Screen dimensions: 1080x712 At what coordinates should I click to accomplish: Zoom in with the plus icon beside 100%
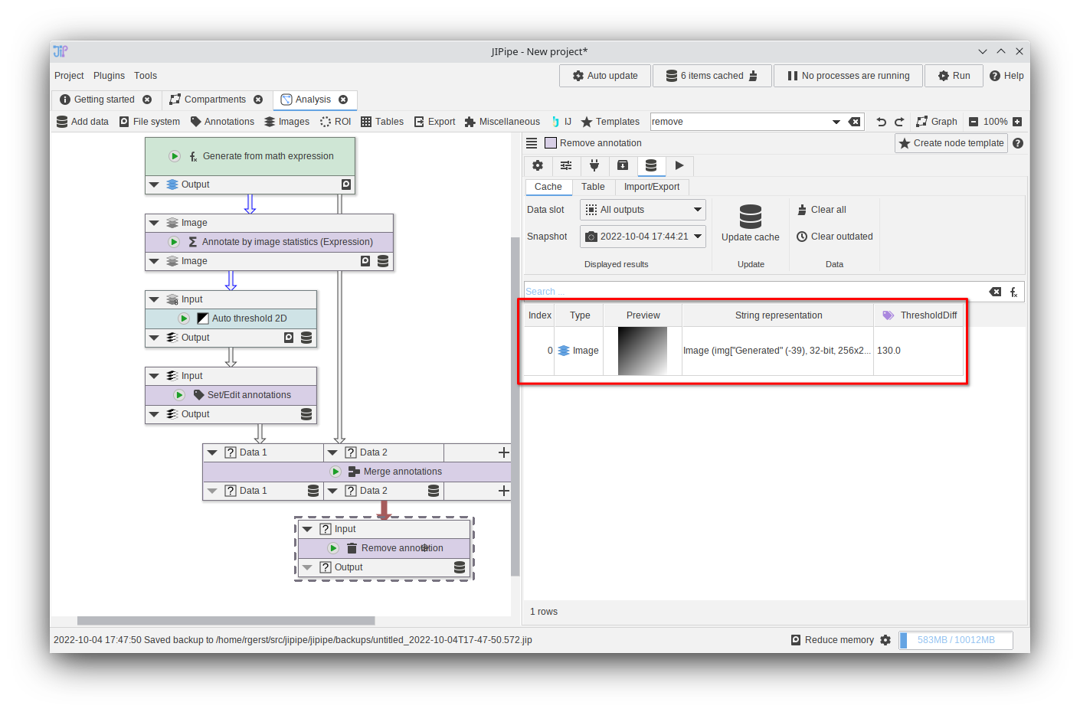(x=1017, y=122)
